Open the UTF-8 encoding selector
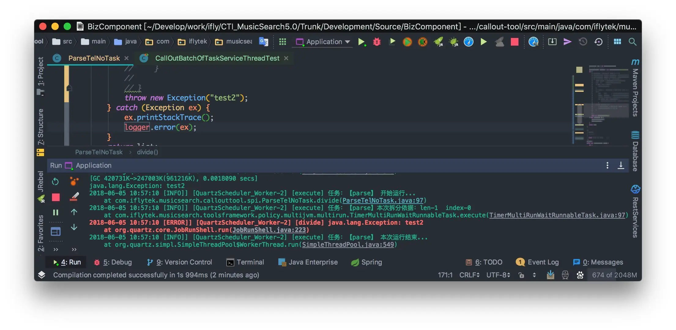Screen dimensions: 676x330 [x=498, y=275]
